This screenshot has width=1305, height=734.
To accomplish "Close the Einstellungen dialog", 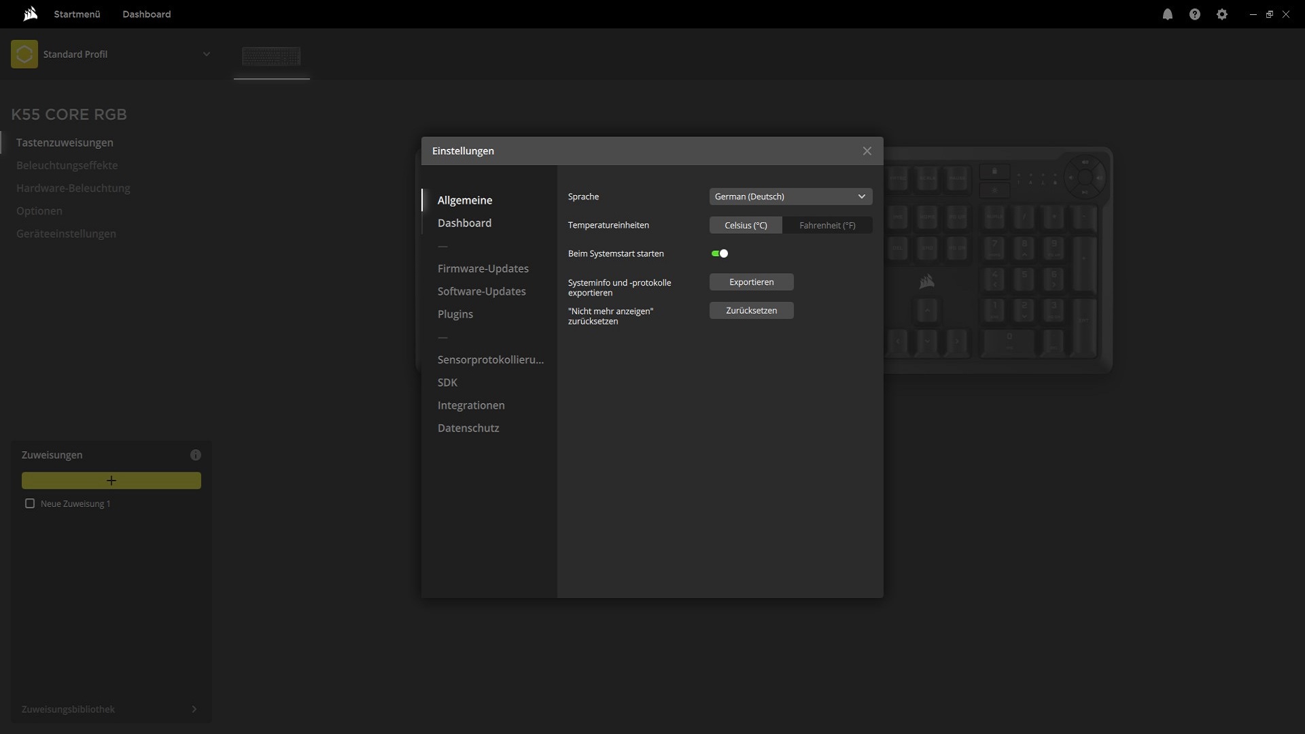I will pyautogui.click(x=867, y=151).
